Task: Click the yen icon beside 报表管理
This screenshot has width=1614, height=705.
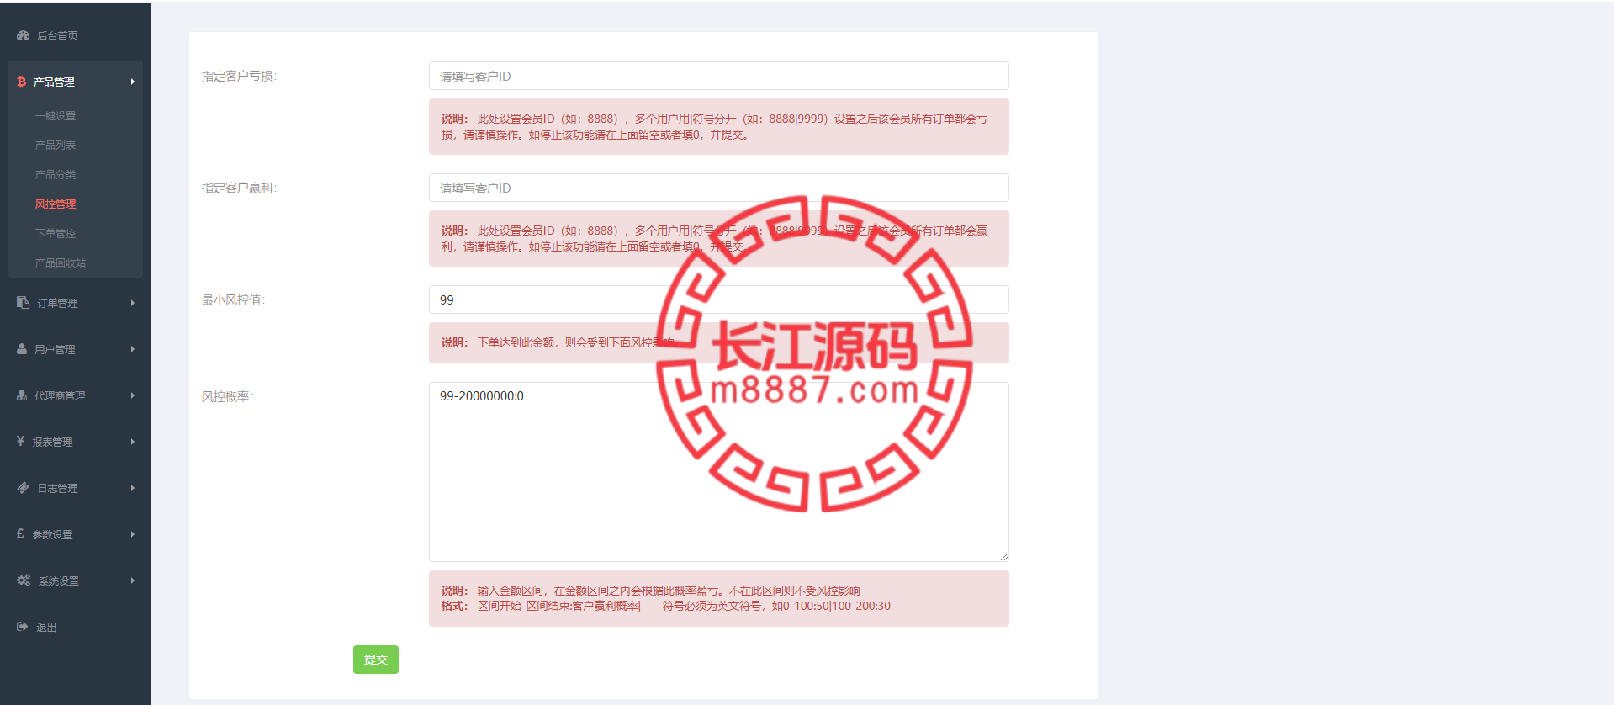Action: pyautogui.click(x=21, y=441)
